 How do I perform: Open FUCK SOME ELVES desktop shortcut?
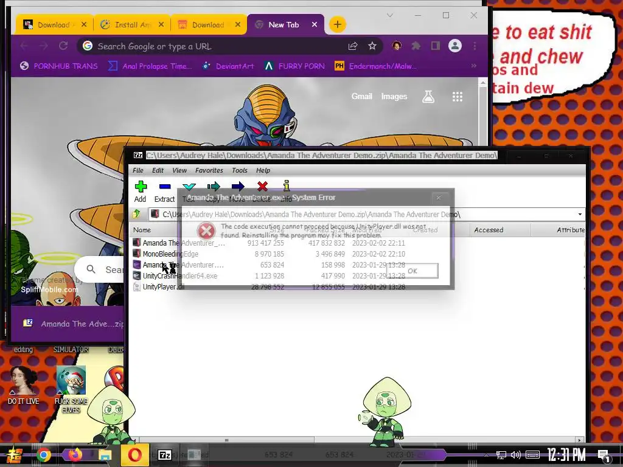71,389
